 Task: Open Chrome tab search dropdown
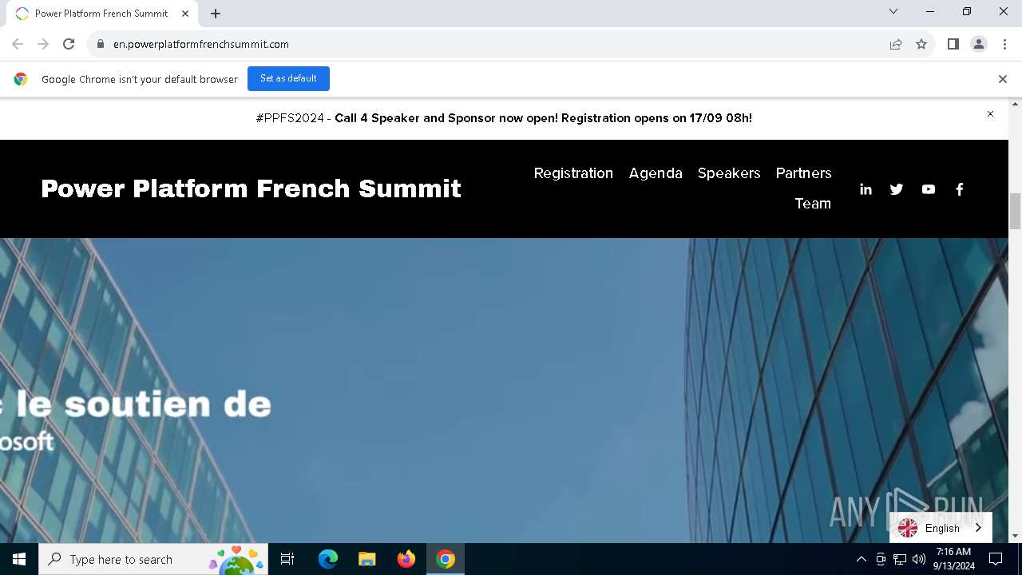click(893, 11)
